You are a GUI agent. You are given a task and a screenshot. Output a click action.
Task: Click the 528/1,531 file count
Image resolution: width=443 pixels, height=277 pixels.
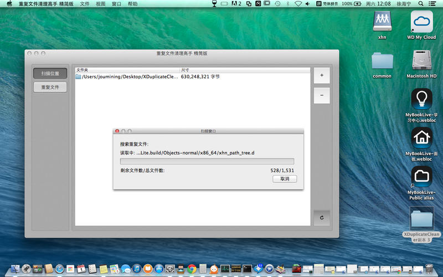click(x=282, y=171)
